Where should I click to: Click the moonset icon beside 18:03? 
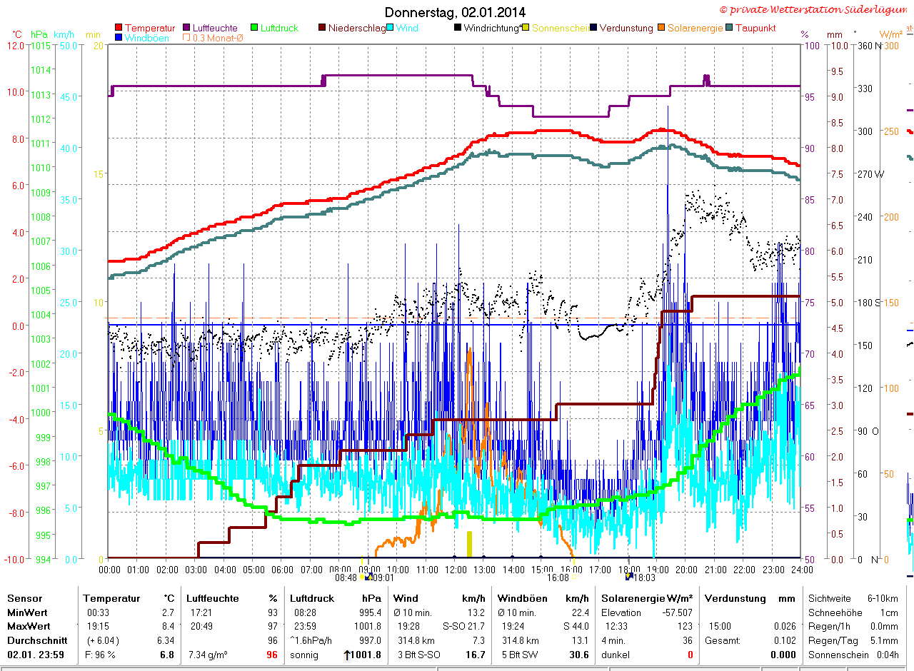(x=629, y=576)
